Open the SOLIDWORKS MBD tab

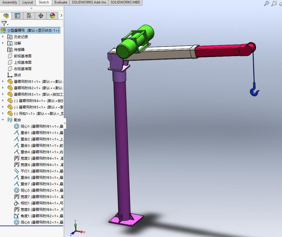coord(125,2)
